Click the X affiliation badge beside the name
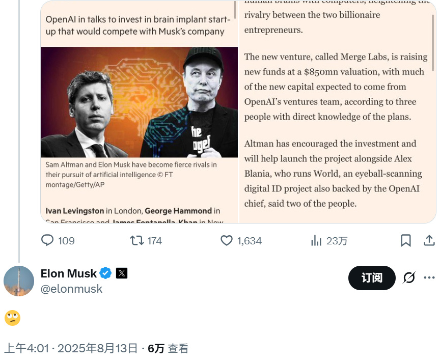 (121, 273)
